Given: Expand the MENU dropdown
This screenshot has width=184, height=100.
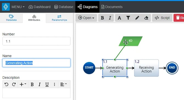Looking at the screenshot, I should [18, 7].
